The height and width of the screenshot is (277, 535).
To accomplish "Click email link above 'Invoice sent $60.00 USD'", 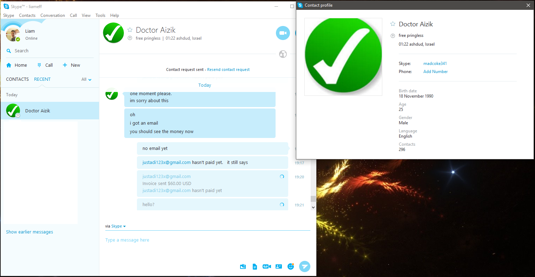I will point(166,177).
